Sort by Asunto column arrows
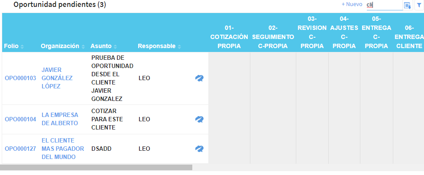 [x=115, y=46]
